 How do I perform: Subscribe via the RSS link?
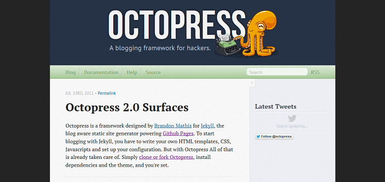pyautogui.click(x=315, y=72)
